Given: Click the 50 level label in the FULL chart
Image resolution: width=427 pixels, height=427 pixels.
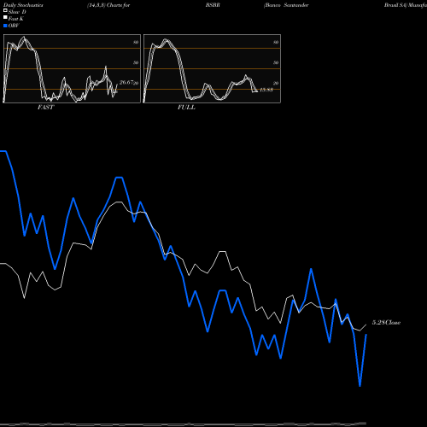Looking at the screenshot, I should pos(276,62).
